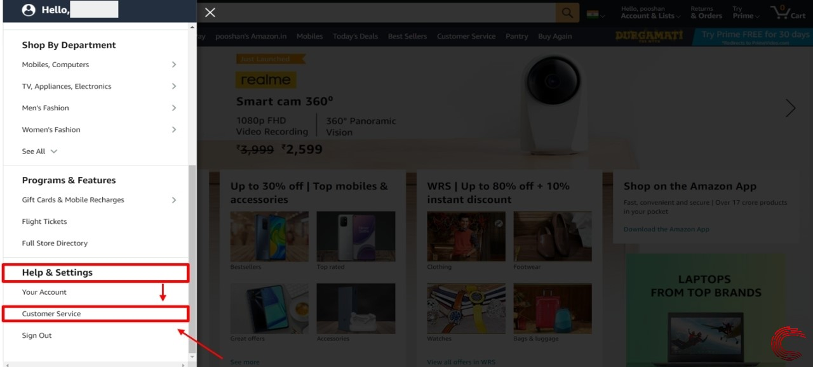Open the Cart icon

click(788, 12)
